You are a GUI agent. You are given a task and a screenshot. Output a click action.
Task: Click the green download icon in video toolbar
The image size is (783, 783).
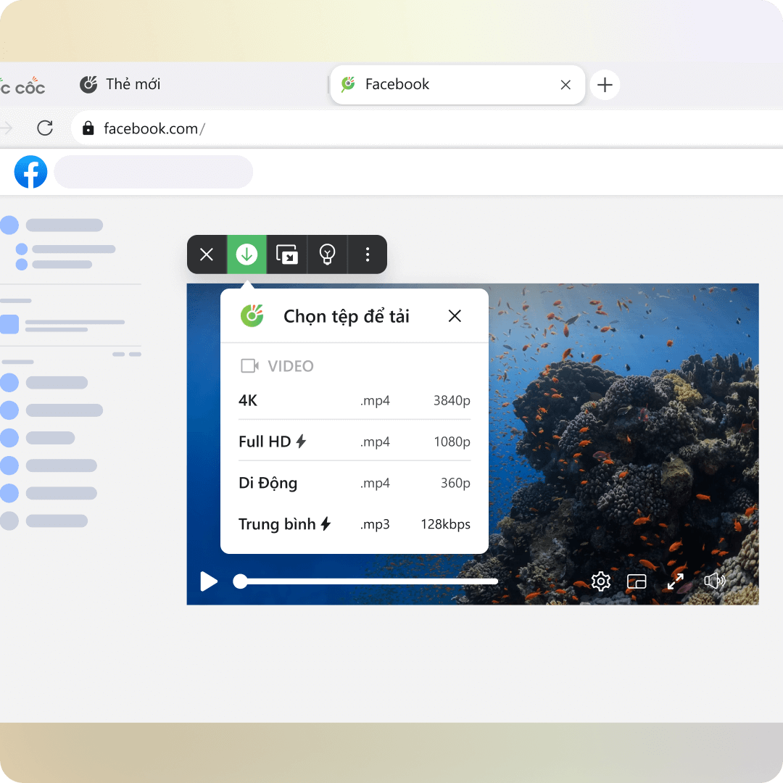click(x=246, y=254)
